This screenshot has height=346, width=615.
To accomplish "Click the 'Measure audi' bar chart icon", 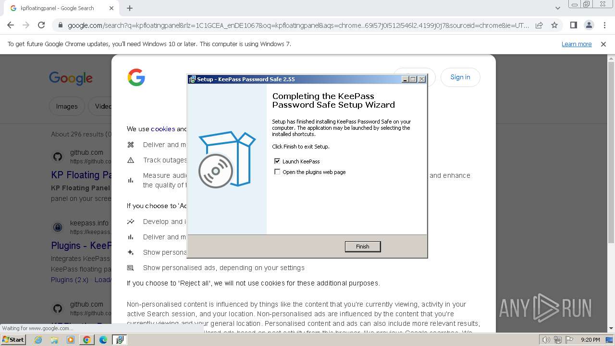I will (x=131, y=180).
